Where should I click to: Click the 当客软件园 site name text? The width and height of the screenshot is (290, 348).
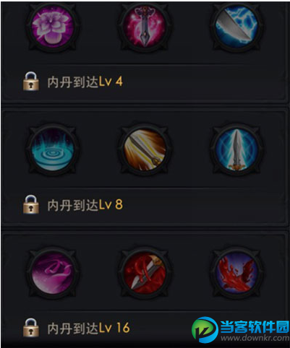(255, 326)
